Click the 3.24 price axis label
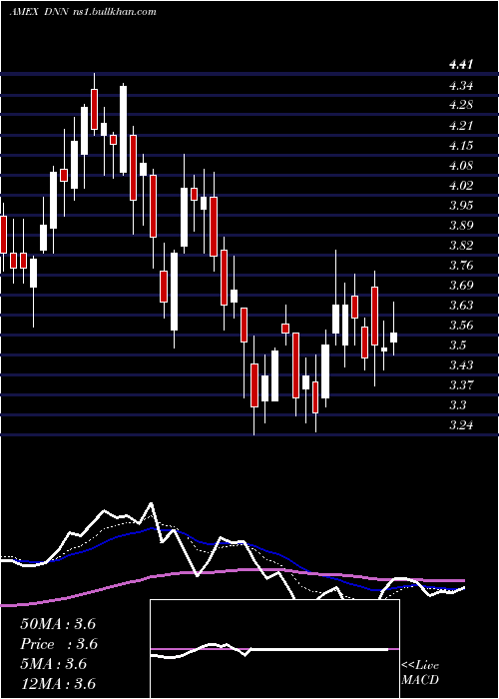The height and width of the screenshot is (699, 499). pos(461,425)
